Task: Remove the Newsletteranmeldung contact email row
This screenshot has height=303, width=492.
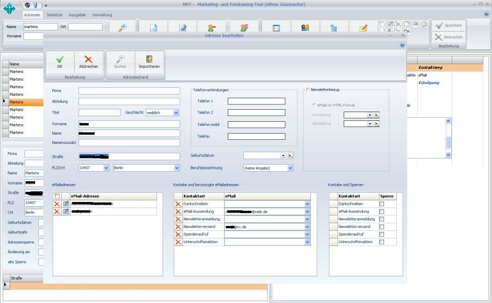Action: 178,219
